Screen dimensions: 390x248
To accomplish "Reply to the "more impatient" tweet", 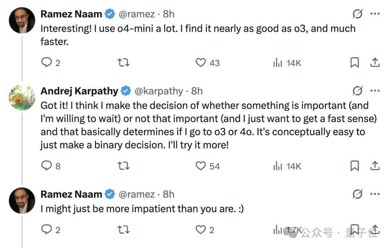I will click(47, 230).
